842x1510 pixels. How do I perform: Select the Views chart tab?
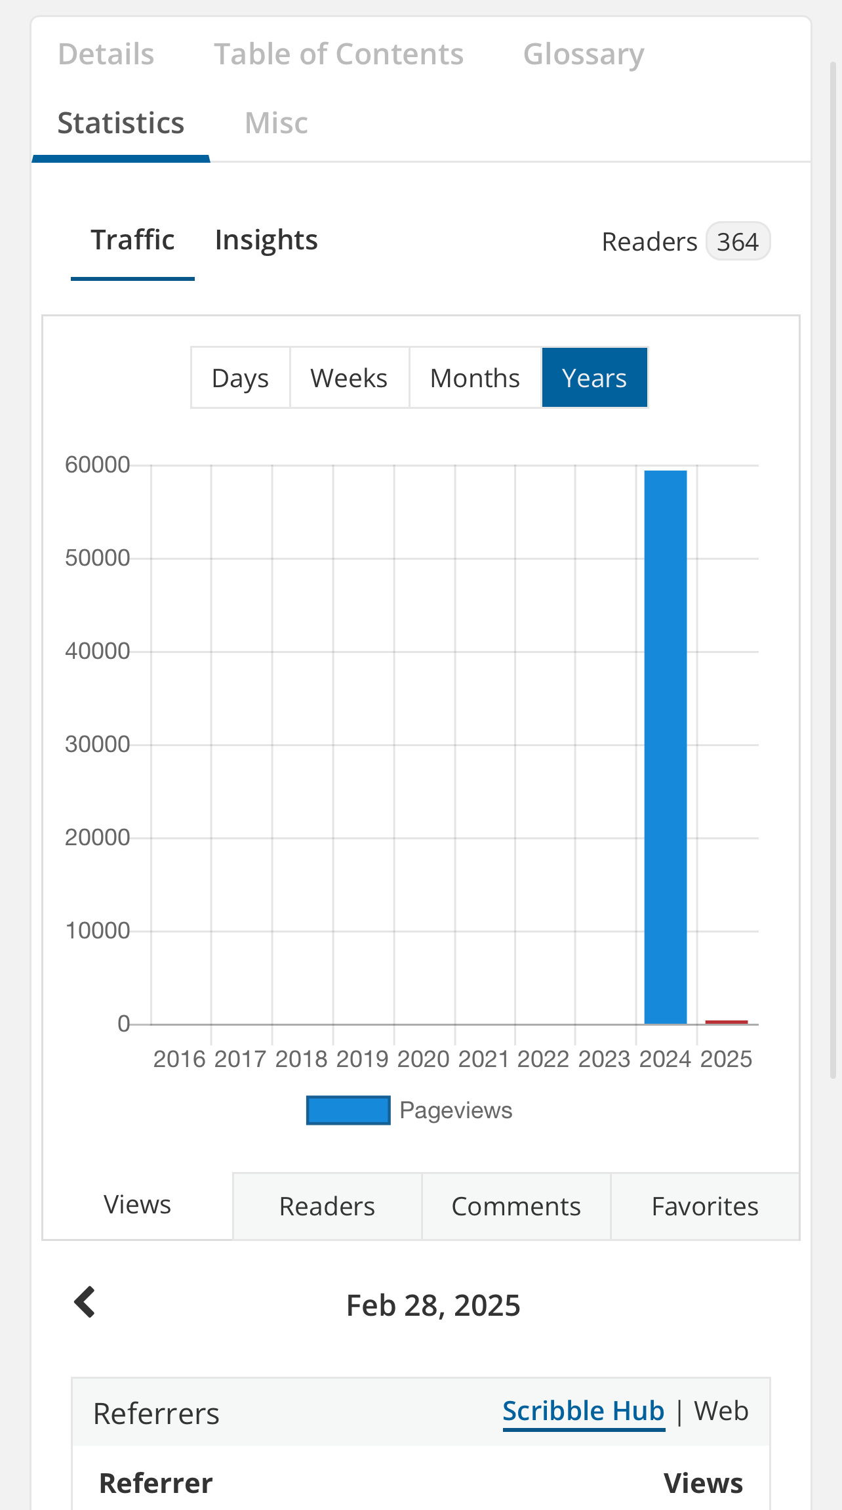137,1205
